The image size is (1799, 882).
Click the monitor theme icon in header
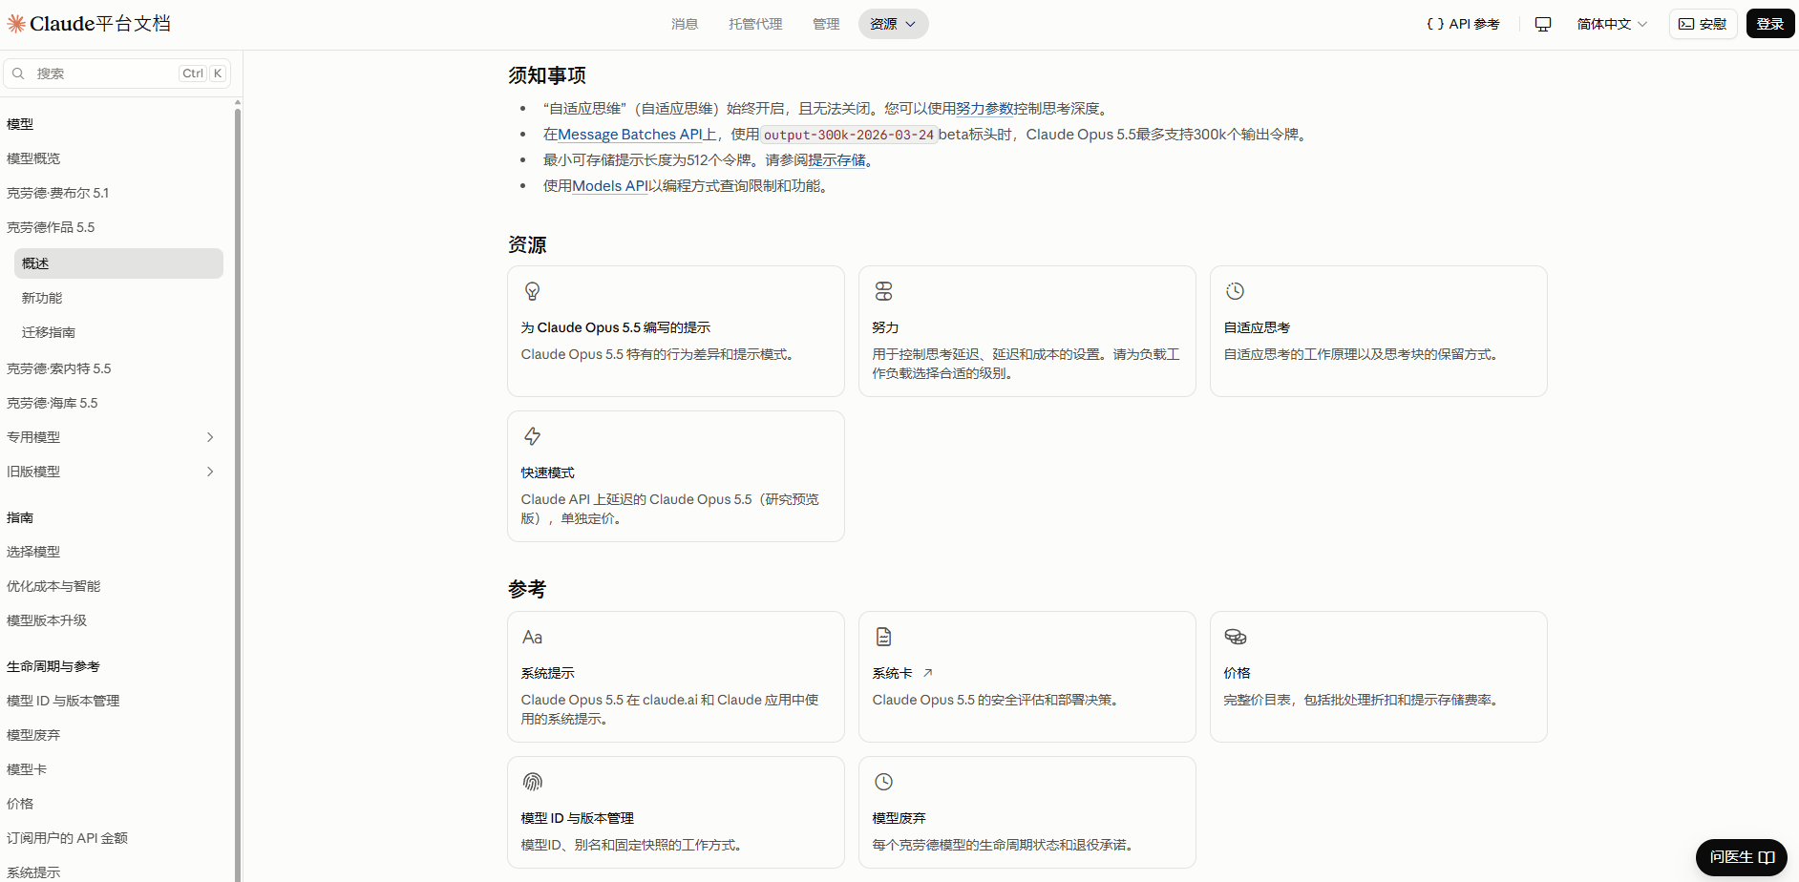click(1543, 24)
